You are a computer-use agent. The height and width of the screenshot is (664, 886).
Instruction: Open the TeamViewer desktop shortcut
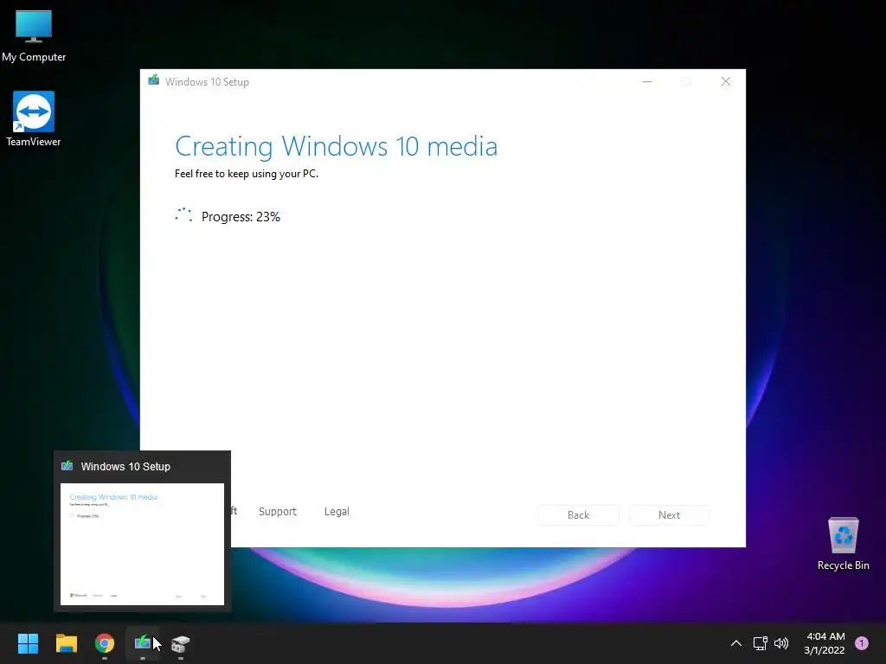coord(34,119)
